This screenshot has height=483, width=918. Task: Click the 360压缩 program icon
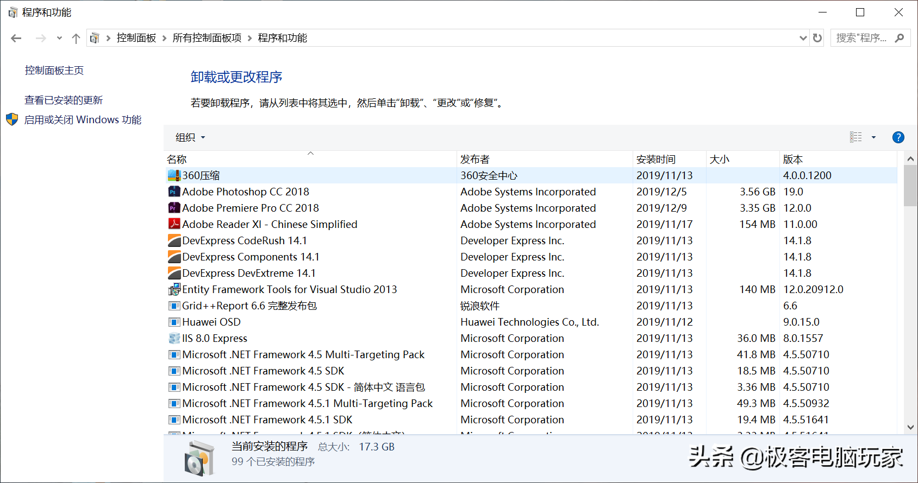click(174, 175)
